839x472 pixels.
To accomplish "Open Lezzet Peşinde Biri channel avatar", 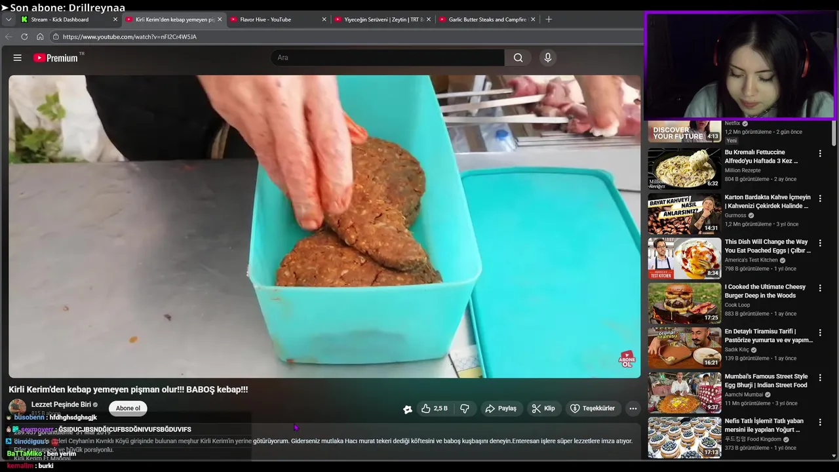I will (18, 407).
